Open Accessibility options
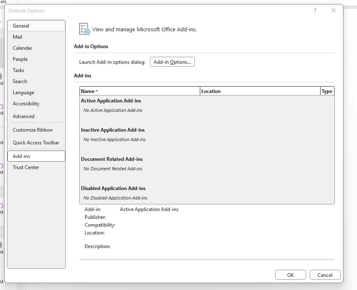Viewport: 357px width, 290px height. [x=36, y=104]
